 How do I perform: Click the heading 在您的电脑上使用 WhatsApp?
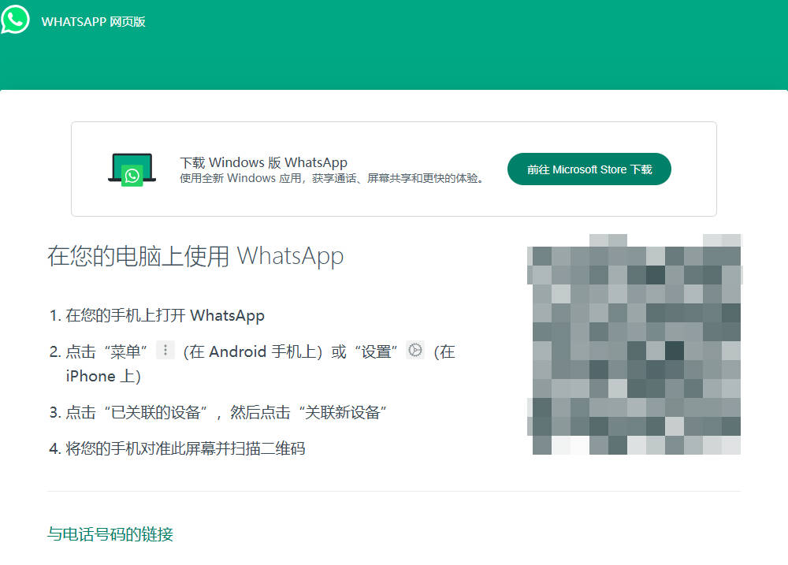coord(195,257)
